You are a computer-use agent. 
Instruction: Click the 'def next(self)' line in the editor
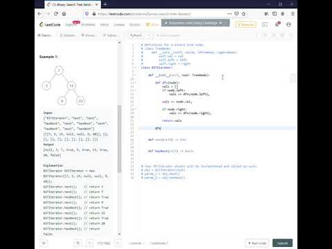(167, 140)
